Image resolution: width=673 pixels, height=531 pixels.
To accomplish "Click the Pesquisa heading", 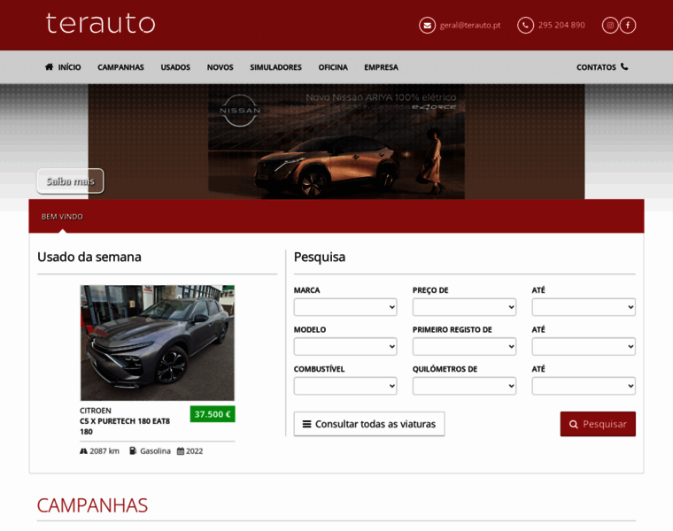I will pyautogui.click(x=320, y=258).
